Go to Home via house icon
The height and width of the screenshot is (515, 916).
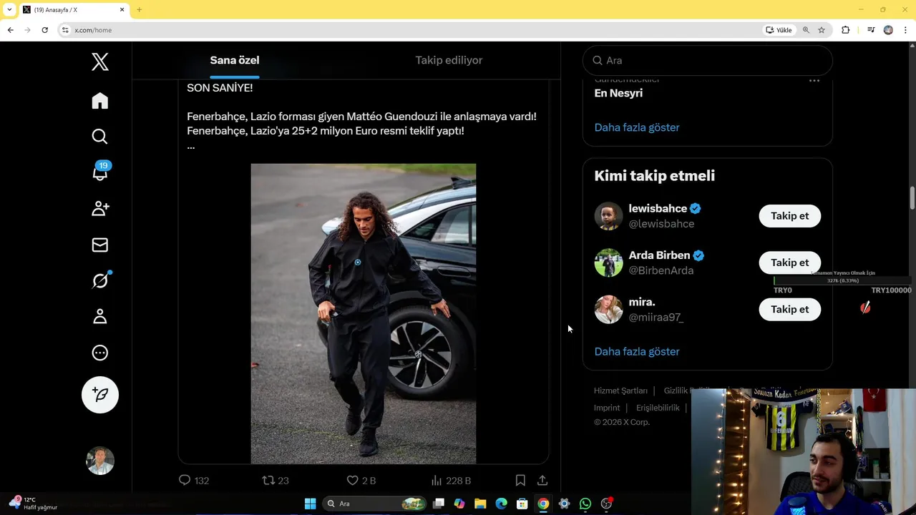[x=100, y=101]
